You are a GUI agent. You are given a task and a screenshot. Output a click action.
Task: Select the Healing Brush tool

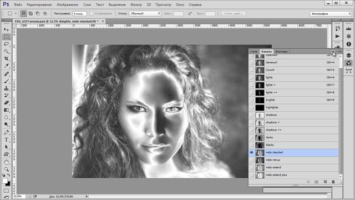coord(6,74)
